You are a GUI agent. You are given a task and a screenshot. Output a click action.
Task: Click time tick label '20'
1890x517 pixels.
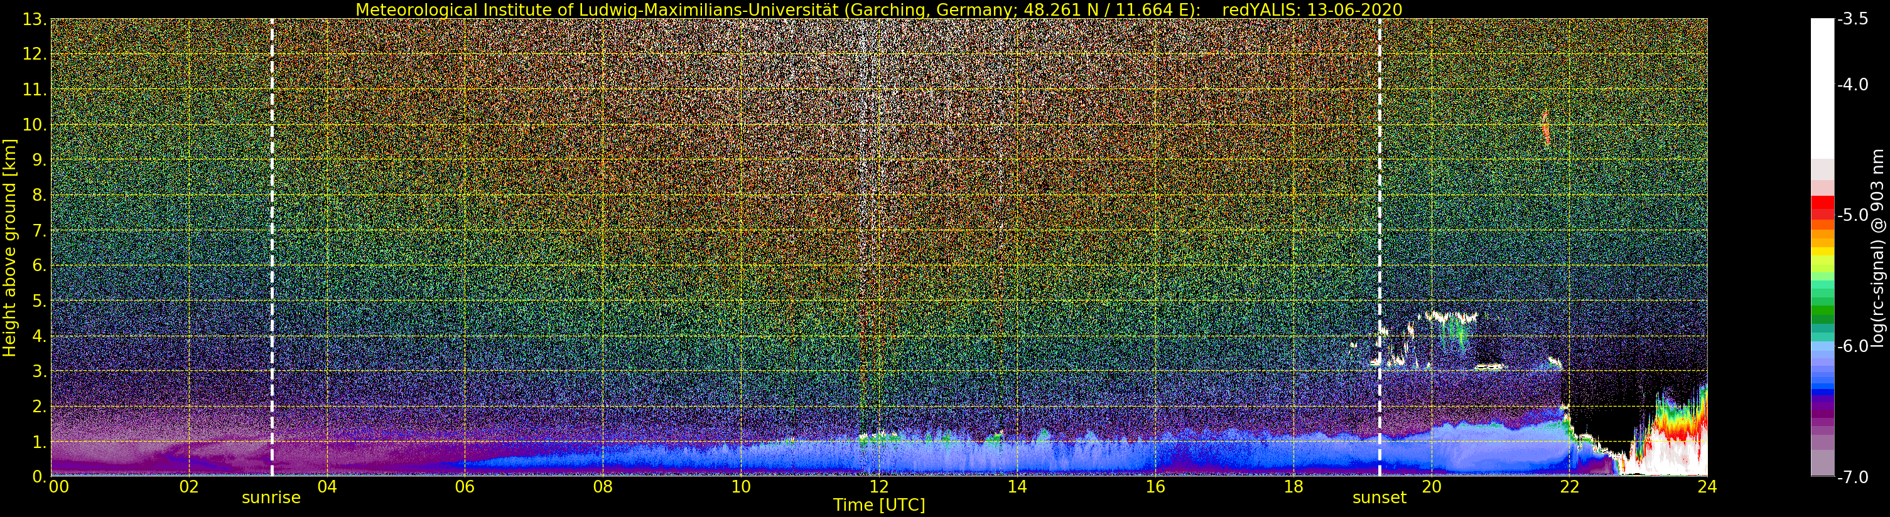pyautogui.click(x=1432, y=486)
